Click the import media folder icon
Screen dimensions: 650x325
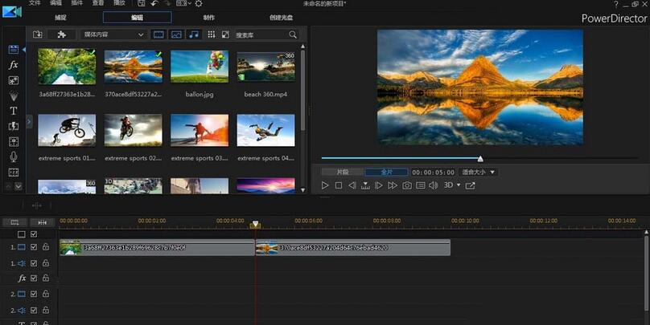pos(38,35)
